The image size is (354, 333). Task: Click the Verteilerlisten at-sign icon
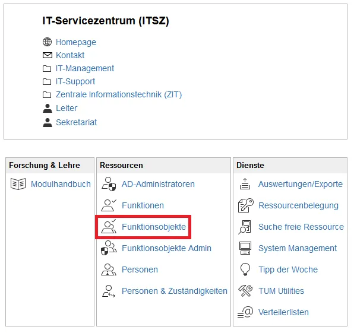(x=245, y=312)
